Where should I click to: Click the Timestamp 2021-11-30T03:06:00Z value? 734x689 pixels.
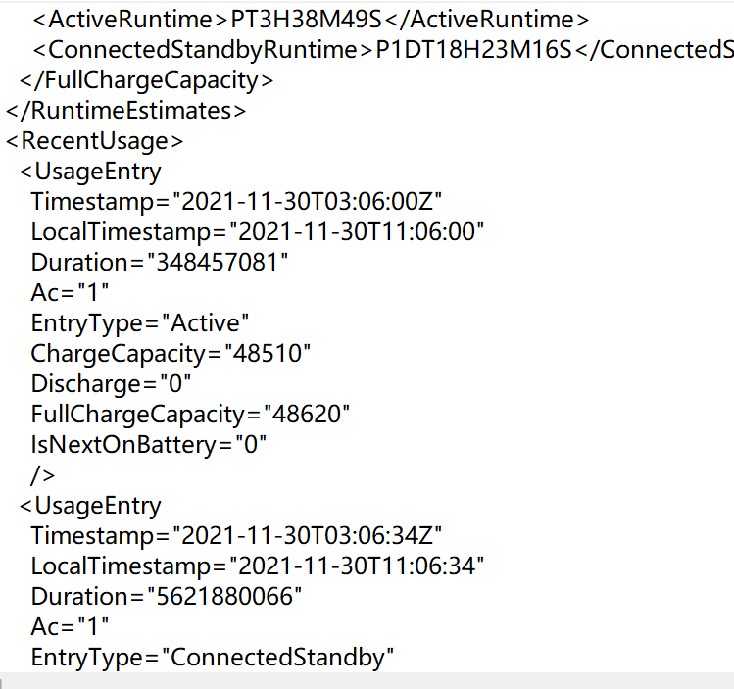pyautogui.click(x=308, y=202)
